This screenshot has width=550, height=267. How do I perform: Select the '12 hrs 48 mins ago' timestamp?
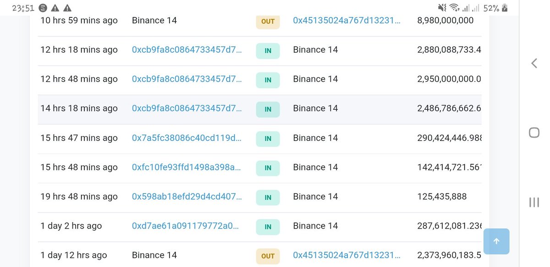coord(79,79)
